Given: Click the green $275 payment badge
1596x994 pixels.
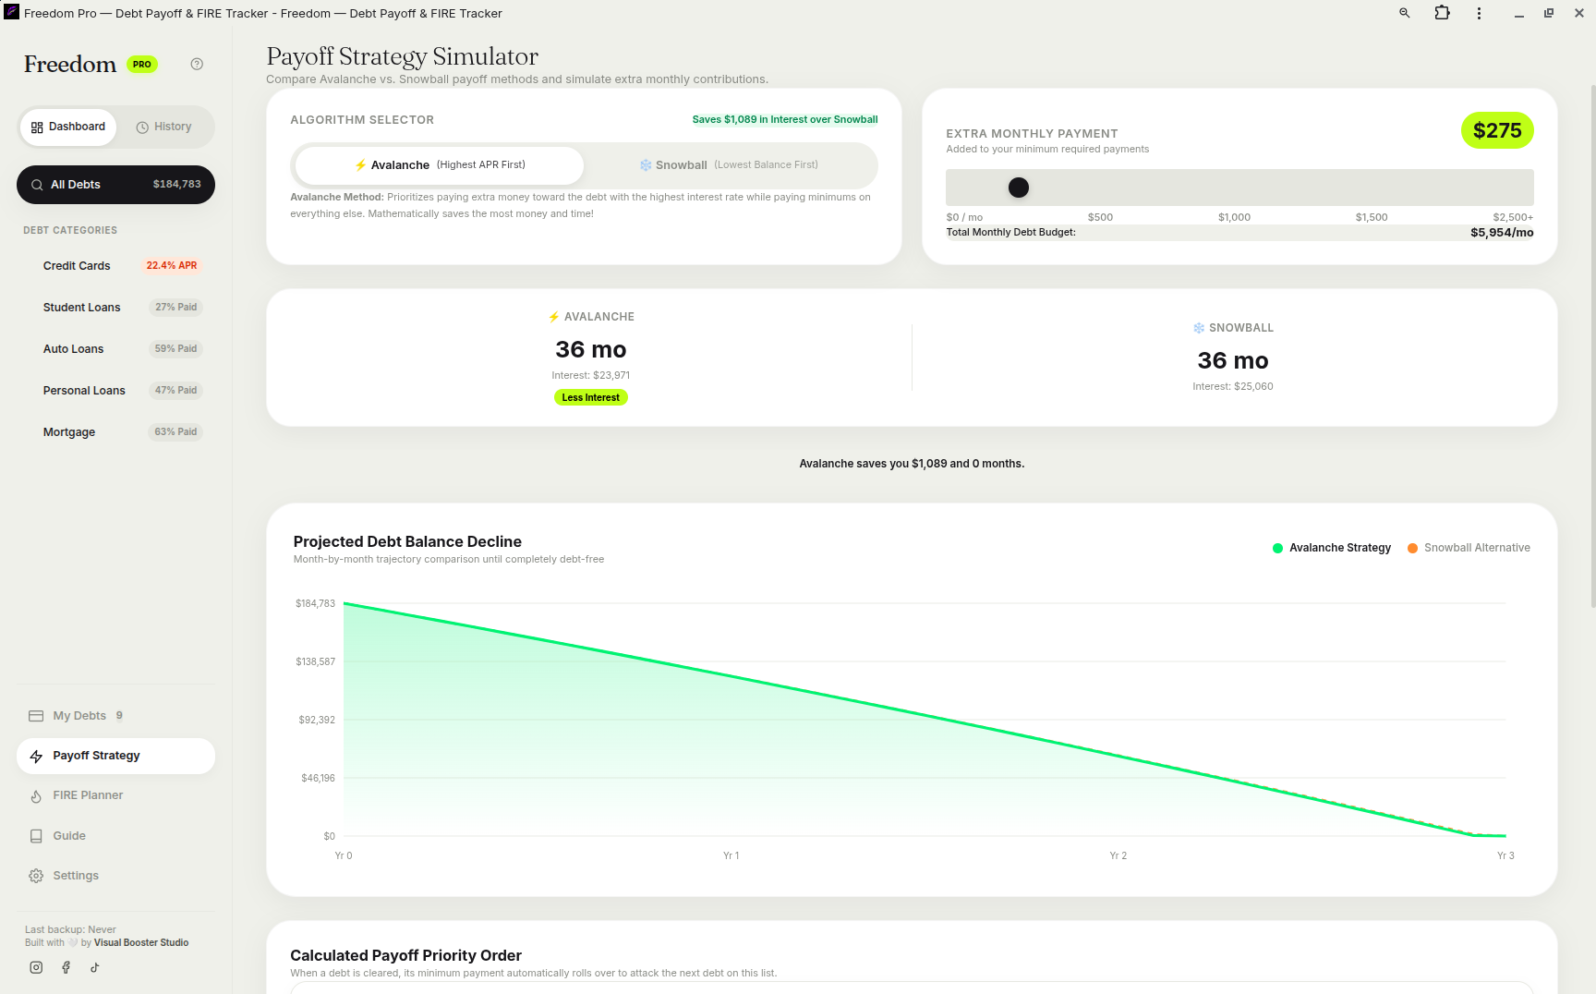Looking at the screenshot, I should (x=1497, y=130).
